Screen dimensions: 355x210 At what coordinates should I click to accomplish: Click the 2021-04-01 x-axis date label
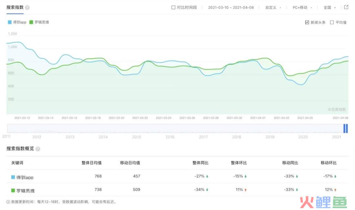[x=258, y=118]
